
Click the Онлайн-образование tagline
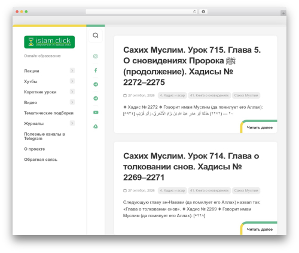(x=42, y=56)
